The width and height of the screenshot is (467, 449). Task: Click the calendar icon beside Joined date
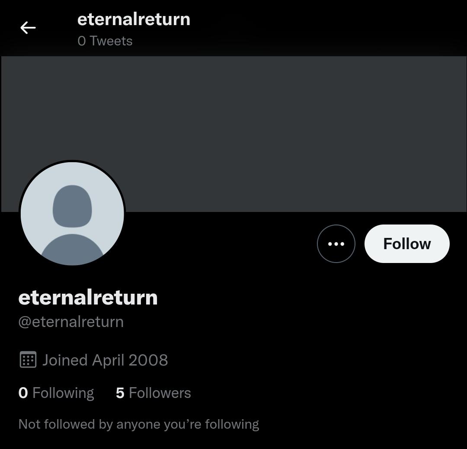pos(28,359)
